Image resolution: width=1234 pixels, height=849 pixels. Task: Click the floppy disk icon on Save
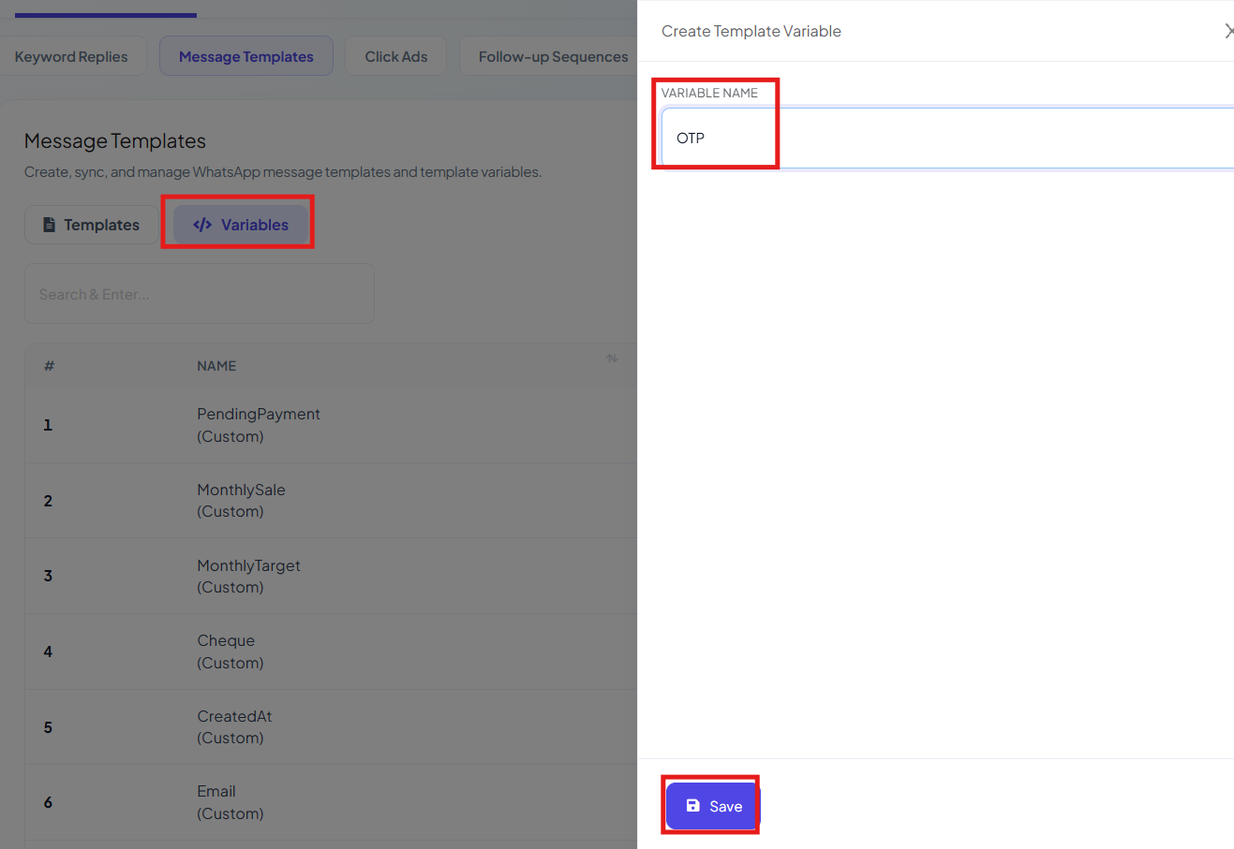[692, 806]
